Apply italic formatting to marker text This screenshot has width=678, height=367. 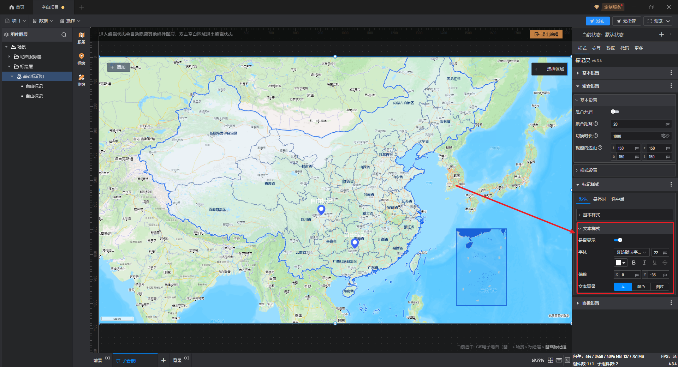pos(644,263)
